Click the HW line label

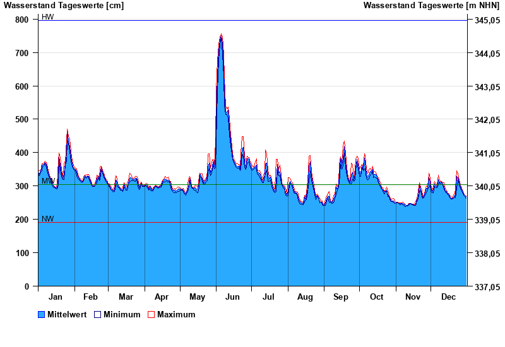[48, 17]
